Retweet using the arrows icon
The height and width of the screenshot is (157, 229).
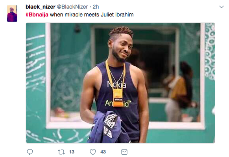click(61, 152)
